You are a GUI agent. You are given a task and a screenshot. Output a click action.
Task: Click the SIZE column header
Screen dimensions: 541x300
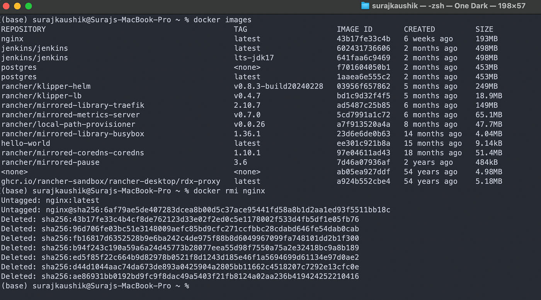tap(484, 29)
